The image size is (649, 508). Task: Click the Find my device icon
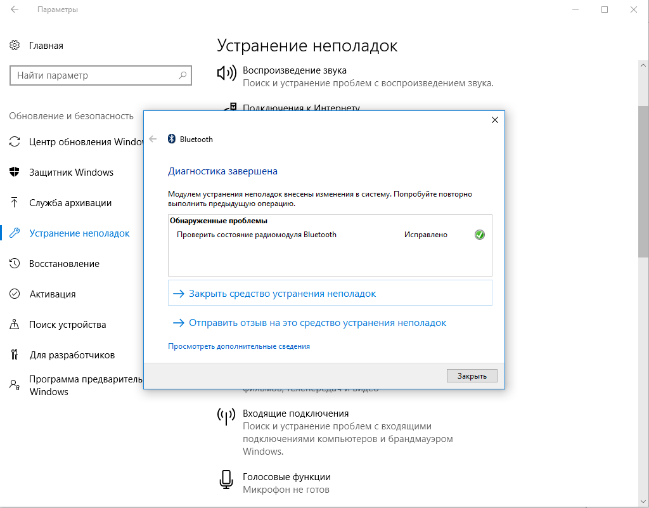click(x=15, y=324)
